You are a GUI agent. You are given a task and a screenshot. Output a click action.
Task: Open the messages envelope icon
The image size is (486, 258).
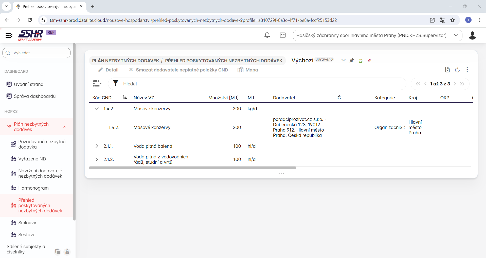coord(283,35)
